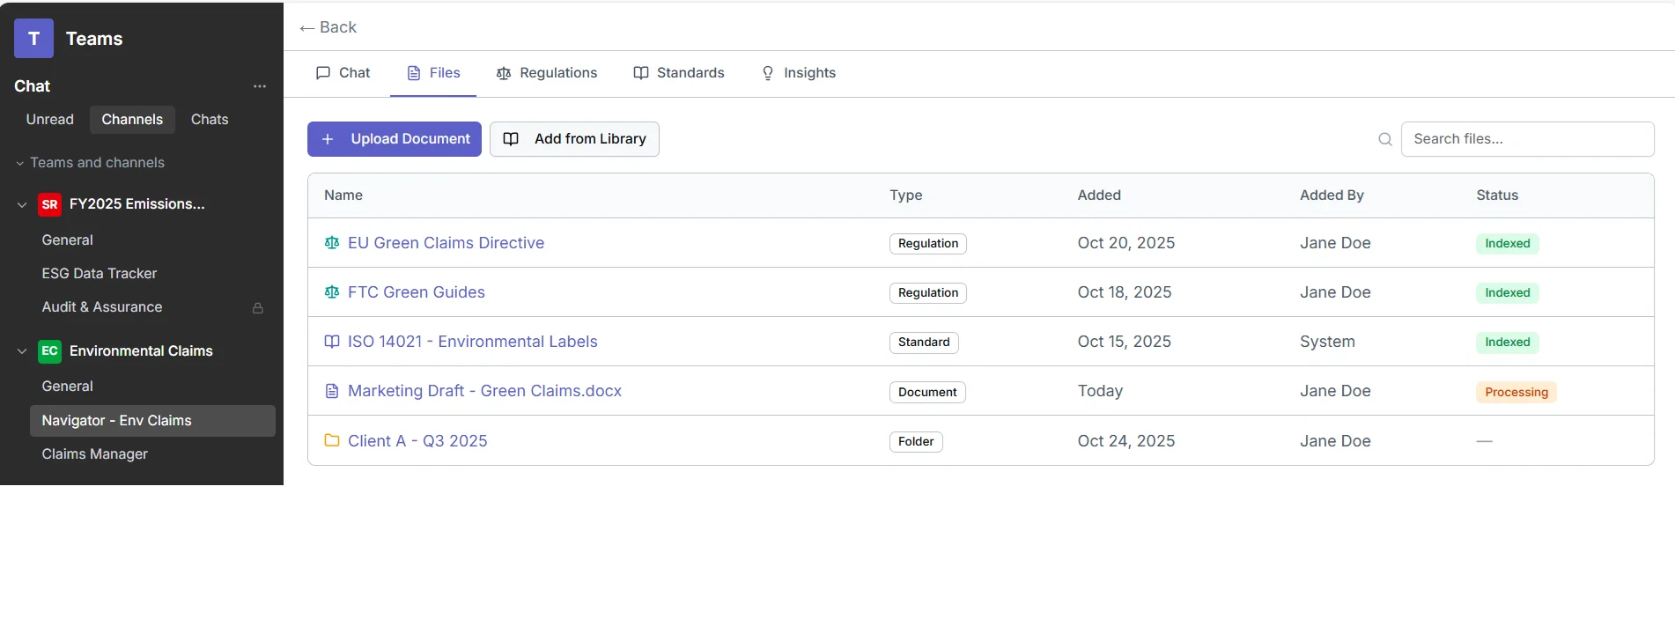Click the folder icon for Client A
The height and width of the screenshot is (634, 1675).
click(x=332, y=440)
